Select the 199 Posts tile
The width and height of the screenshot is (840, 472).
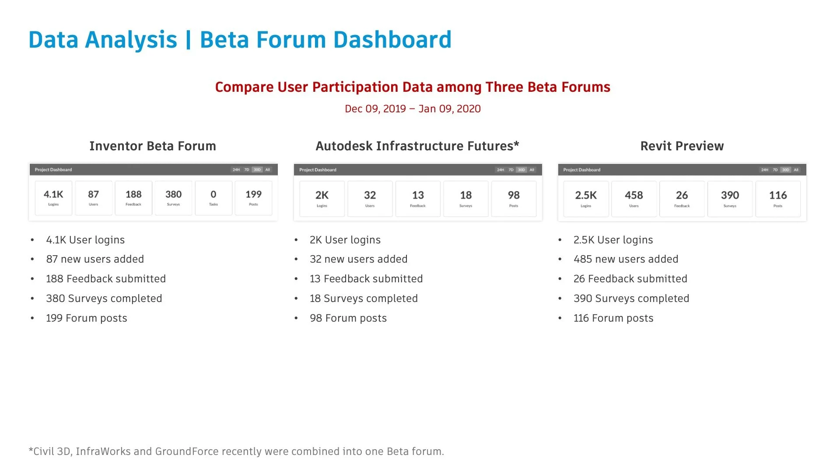pos(253,198)
